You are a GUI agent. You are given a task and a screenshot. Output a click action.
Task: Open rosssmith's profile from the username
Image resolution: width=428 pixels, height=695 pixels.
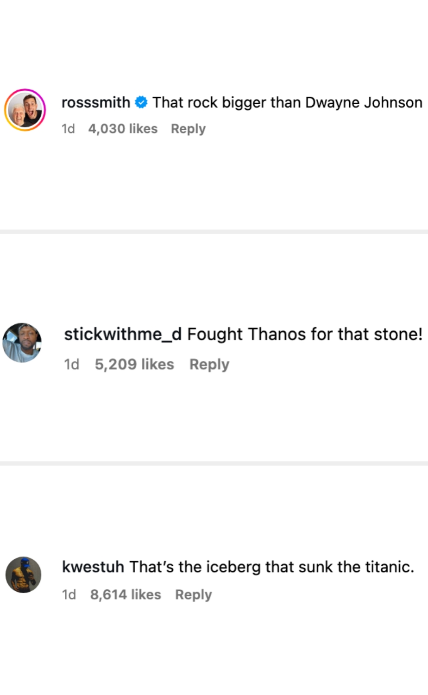pos(95,102)
